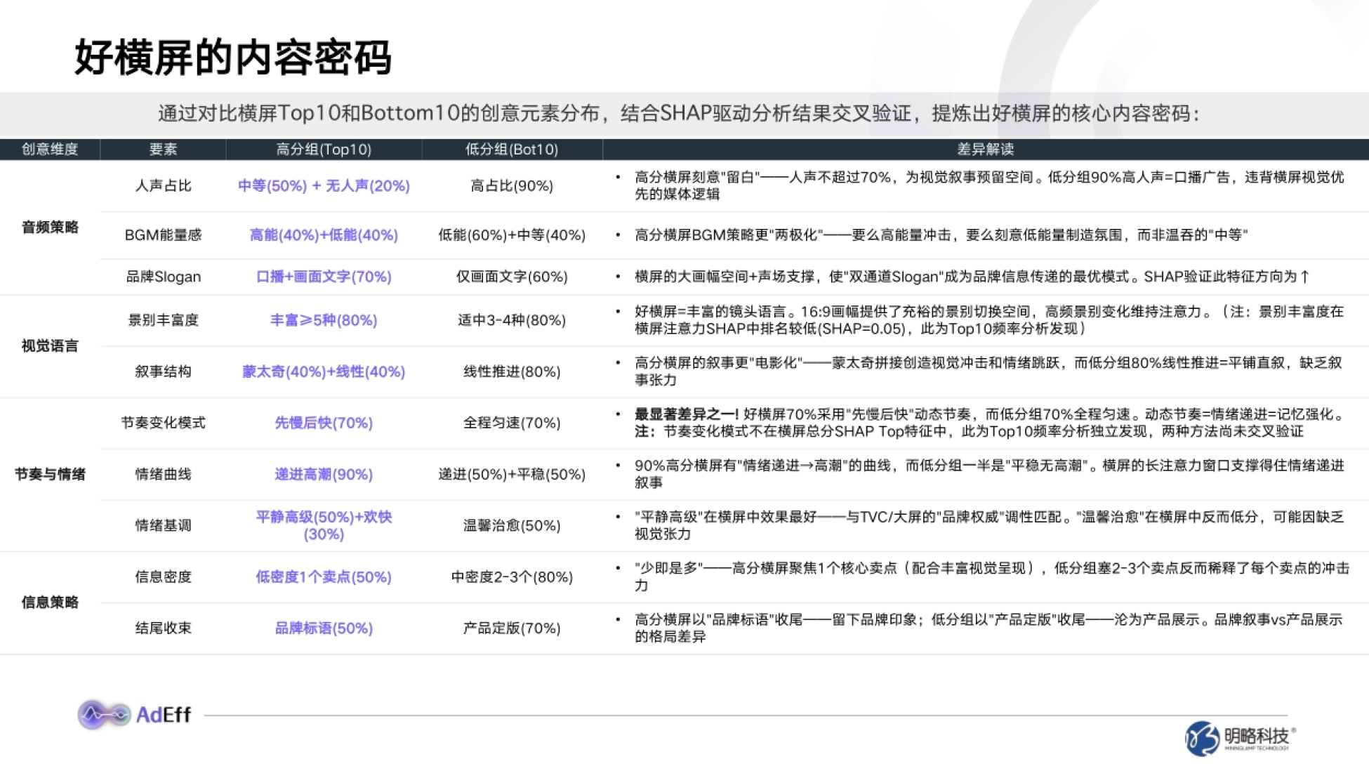Select the 音频策略 dimension cell
Image resolution: width=1369 pixels, height=771 pixels.
[x=50, y=227]
